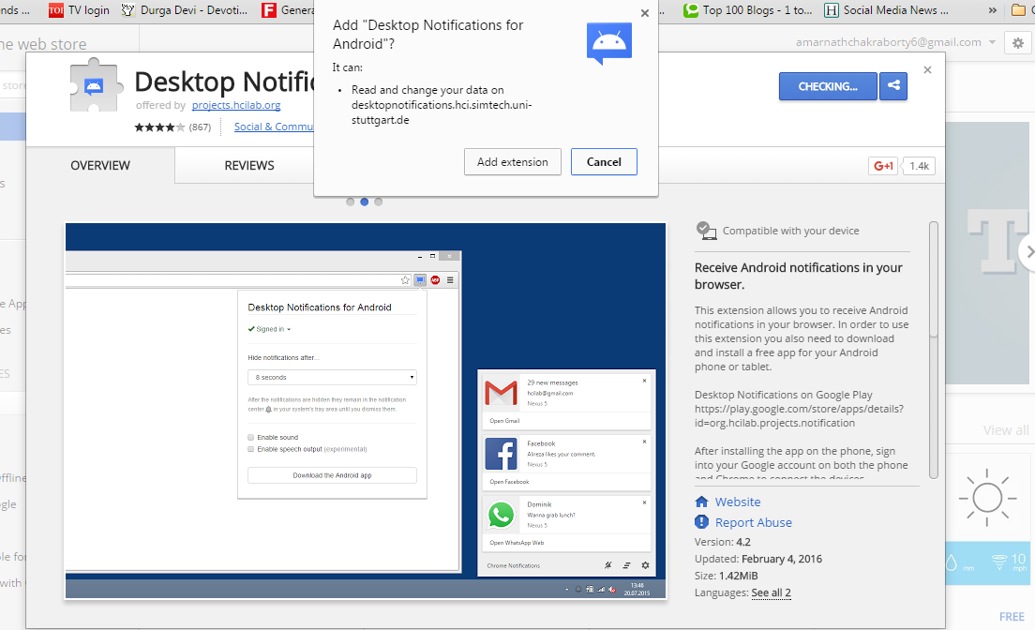Click the Google +1 button

(883, 166)
